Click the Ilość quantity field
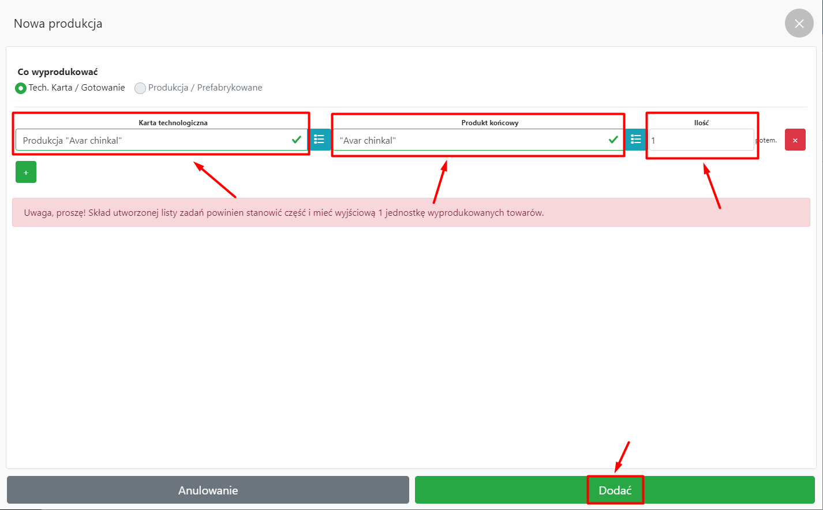Screen dimensions: 823x510 click(701, 140)
